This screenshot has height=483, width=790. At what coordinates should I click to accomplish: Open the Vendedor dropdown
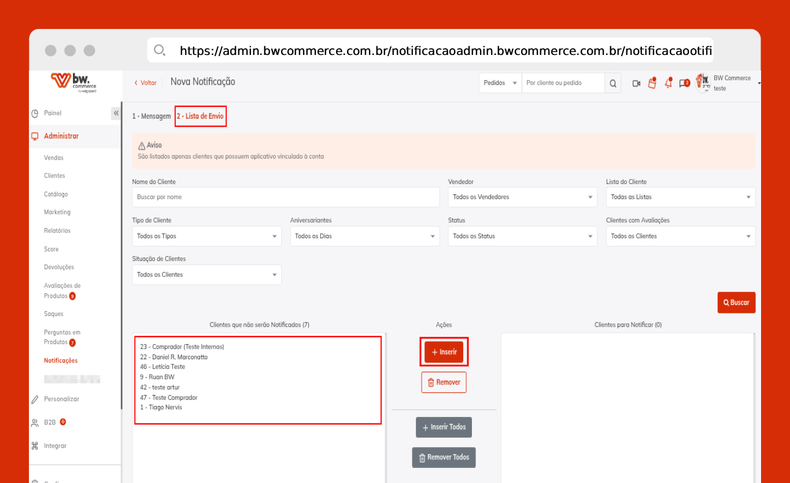click(x=522, y=197)
